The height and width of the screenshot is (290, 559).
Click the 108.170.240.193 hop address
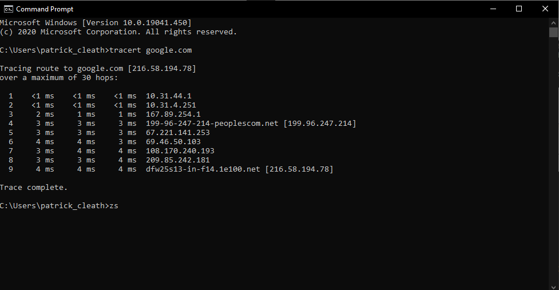(x=180, y=151)
